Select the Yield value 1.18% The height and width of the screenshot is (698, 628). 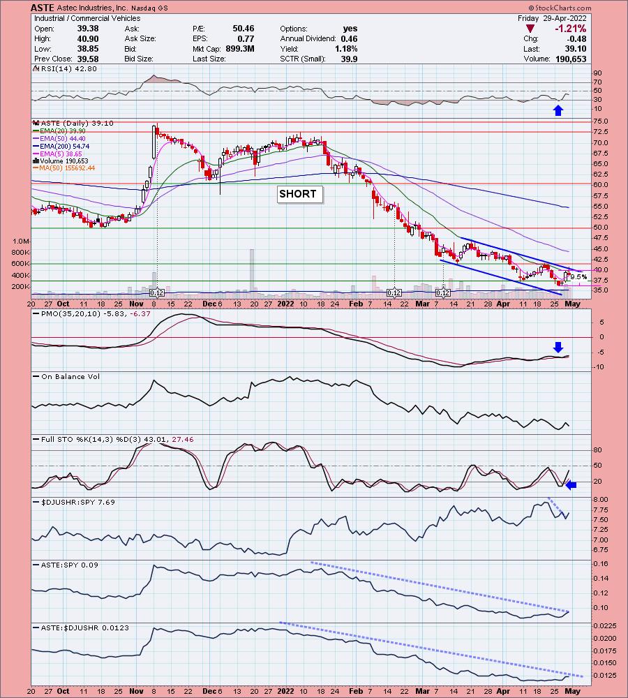(x=346, y=49)
